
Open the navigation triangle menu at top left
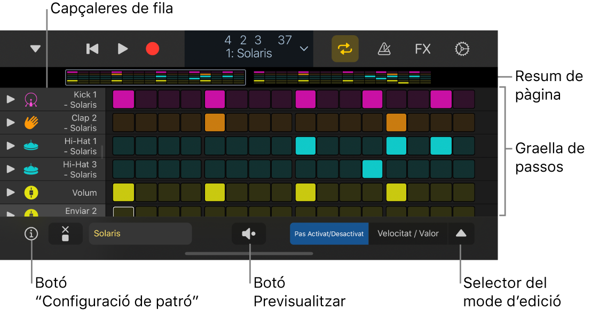click(35, 49)
